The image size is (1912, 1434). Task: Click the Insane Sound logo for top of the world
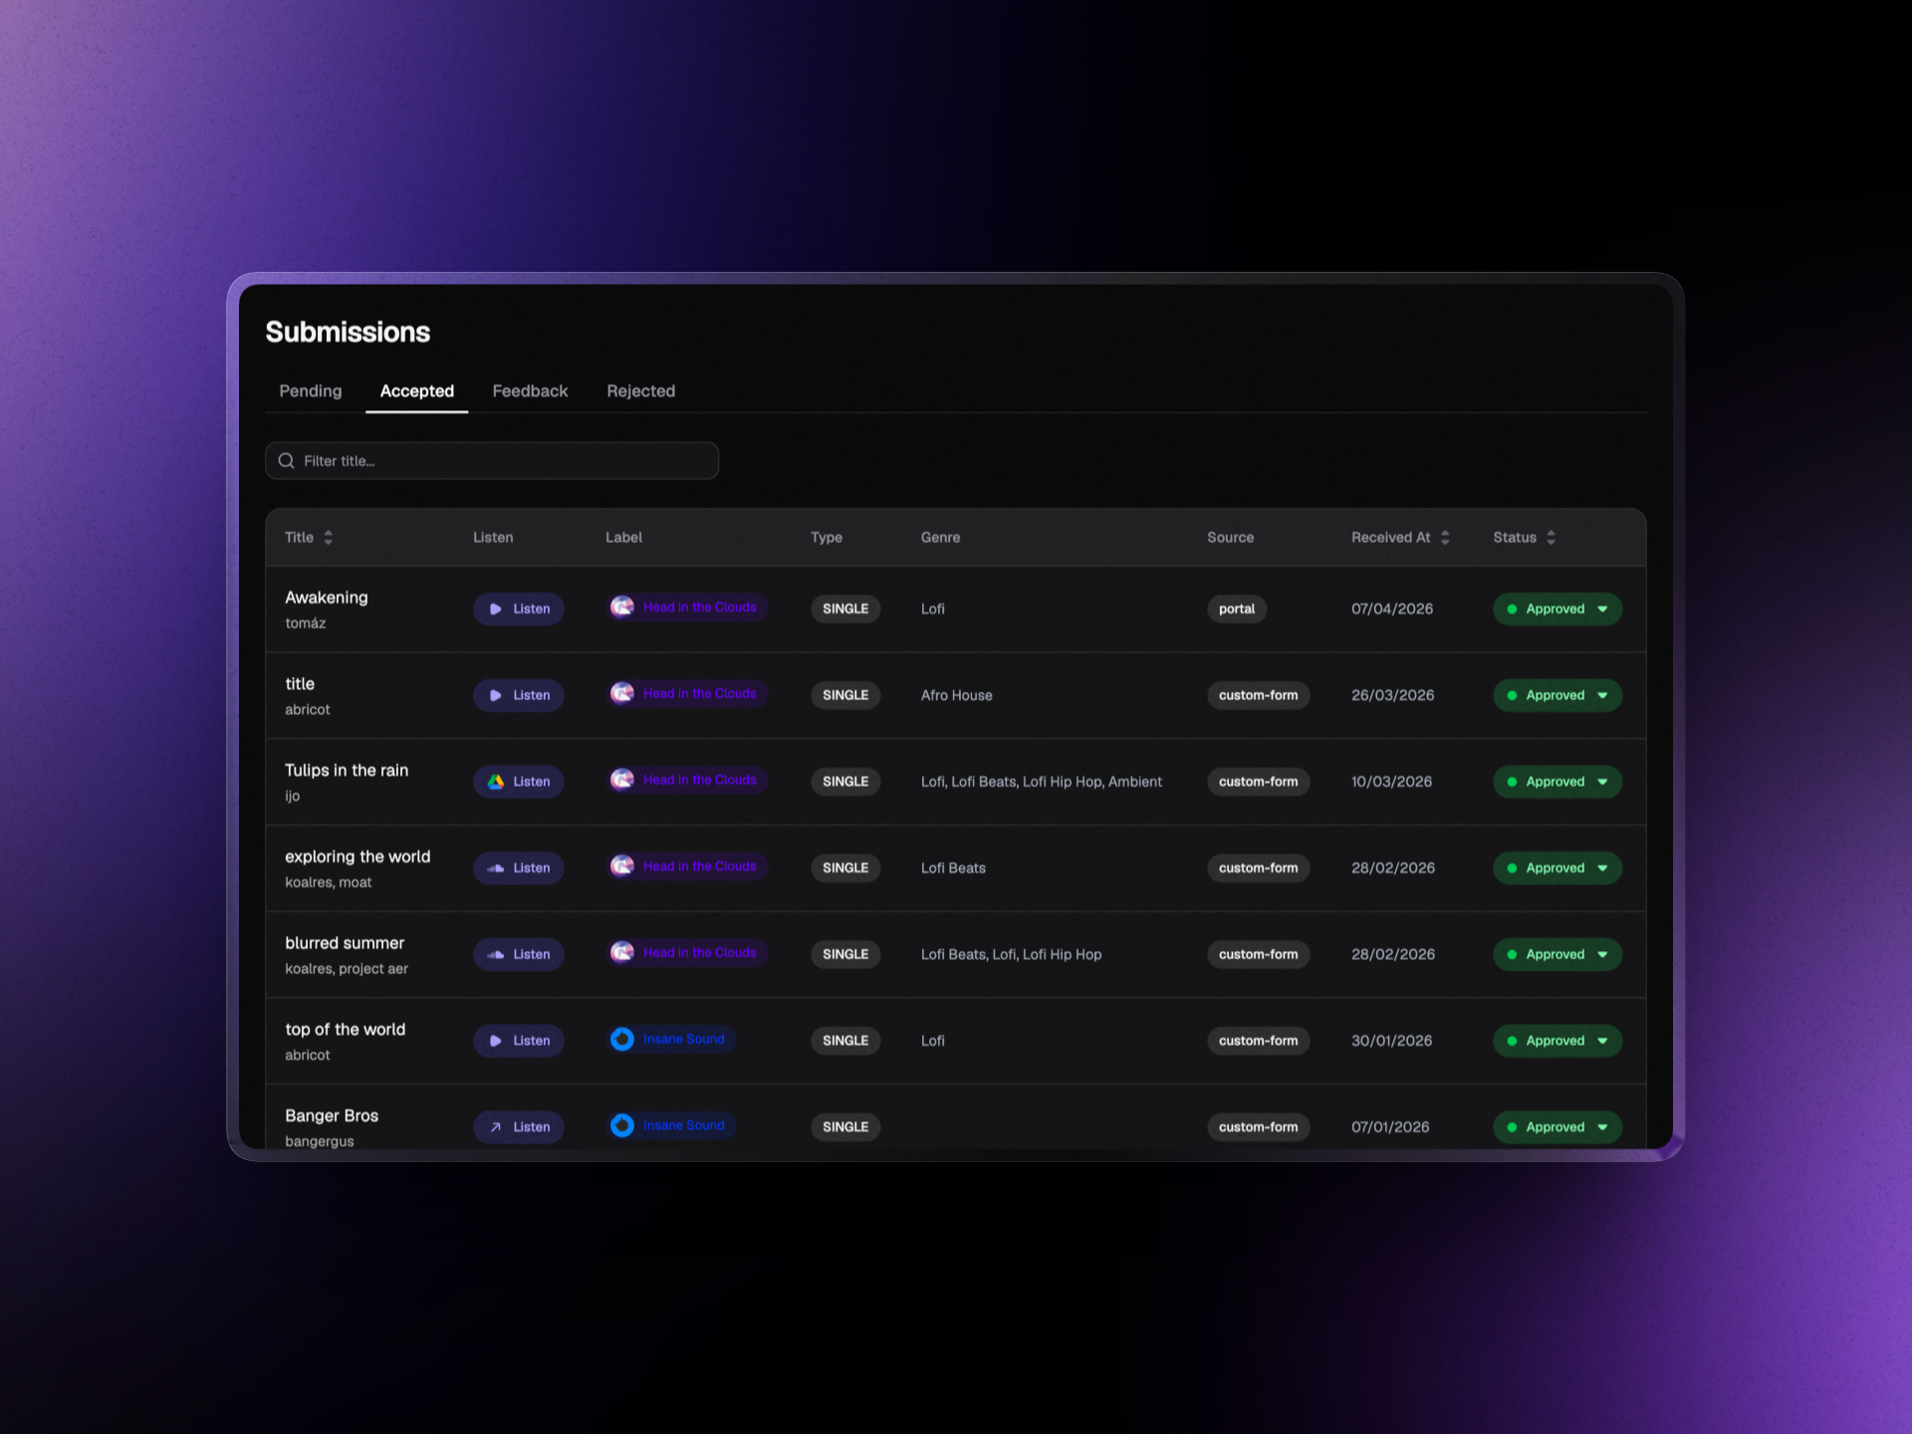pyautogui.click(x=622, y=1040)
